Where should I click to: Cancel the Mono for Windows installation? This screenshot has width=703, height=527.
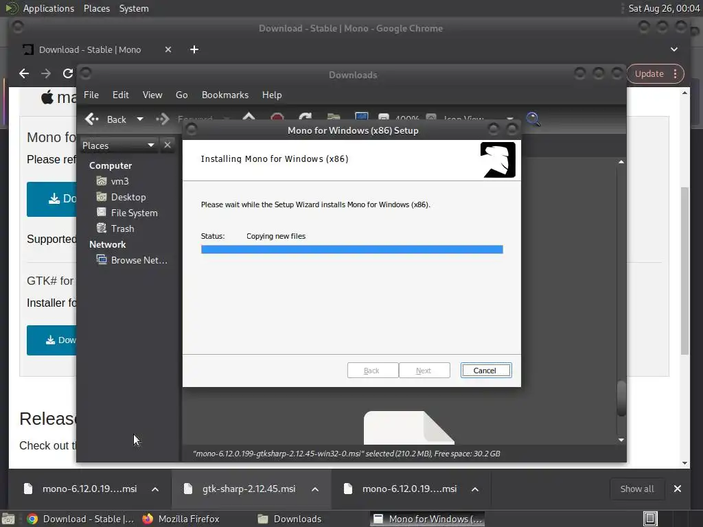(x=486, y=370)
